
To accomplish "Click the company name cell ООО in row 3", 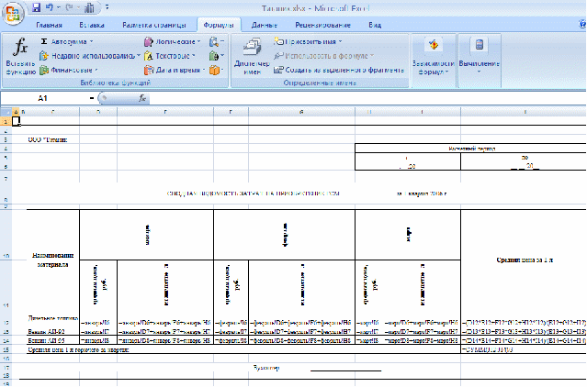I will (x=48, y=139).
